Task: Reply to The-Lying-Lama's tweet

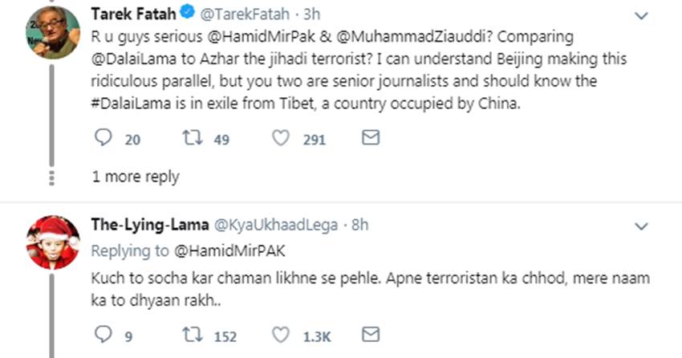Action: point(104,333)
